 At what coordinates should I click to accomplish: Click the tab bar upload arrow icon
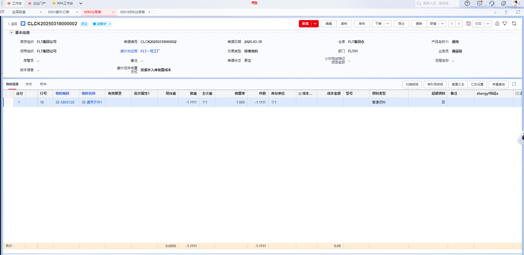point(506,12)
